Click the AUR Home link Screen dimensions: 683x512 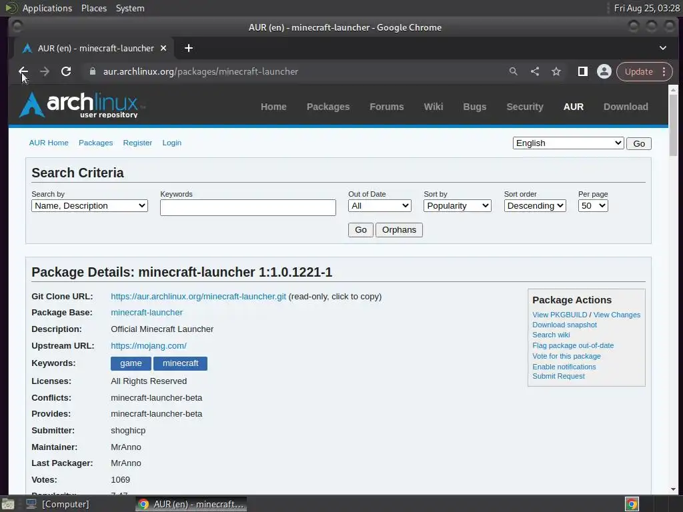(x=49, y=143)
